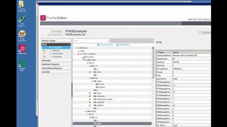Collapse the DA origin node
Image resolution: width=227 pixels, height=127 pixels.
pos(92,81)
